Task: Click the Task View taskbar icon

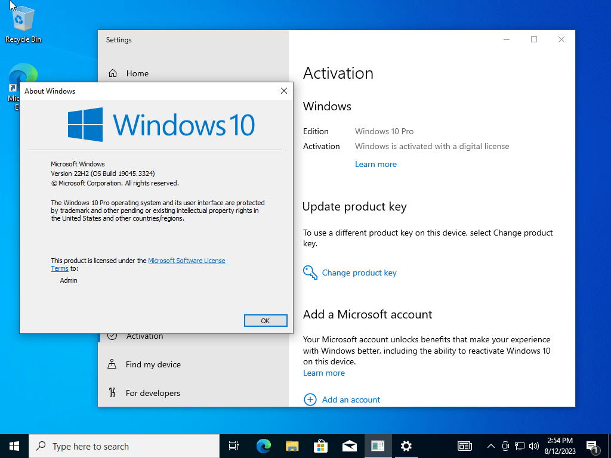Action: pos(234,446)
